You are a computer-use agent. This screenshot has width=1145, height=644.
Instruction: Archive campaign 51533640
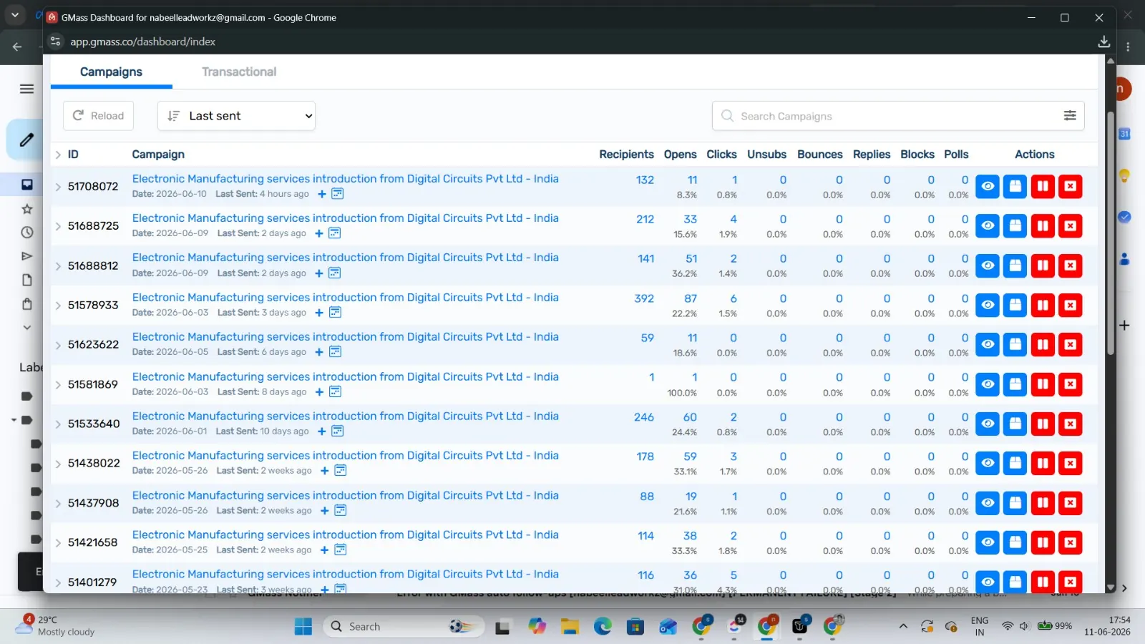[1015, 424]
